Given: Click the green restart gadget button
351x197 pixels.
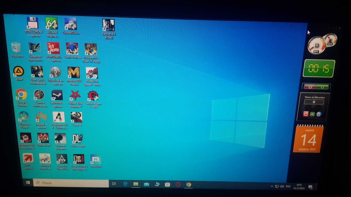Looking at the screenshot, I should [323, 87].
